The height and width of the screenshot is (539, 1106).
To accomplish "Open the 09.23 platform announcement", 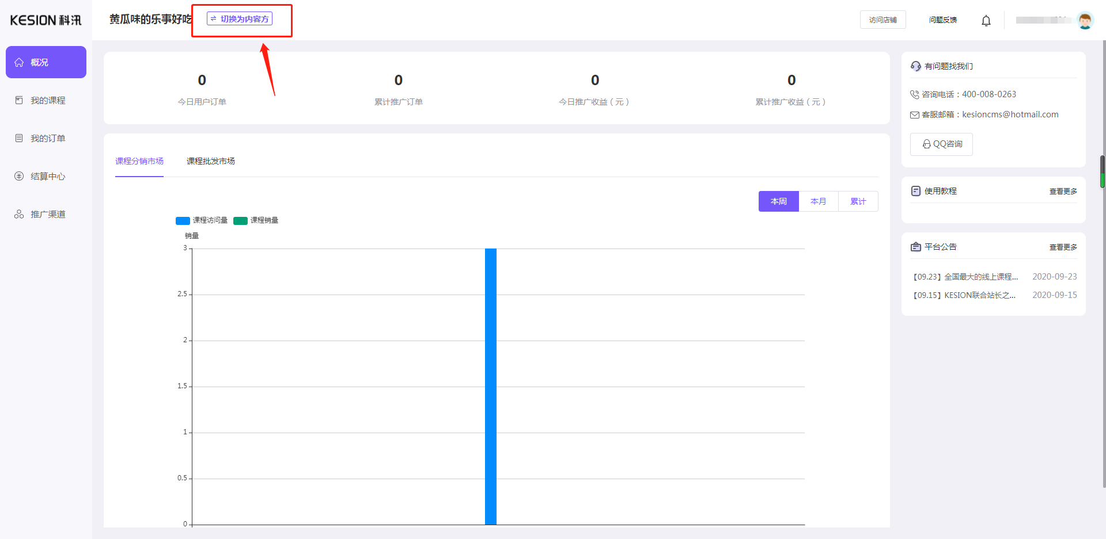I will point(966,277).
